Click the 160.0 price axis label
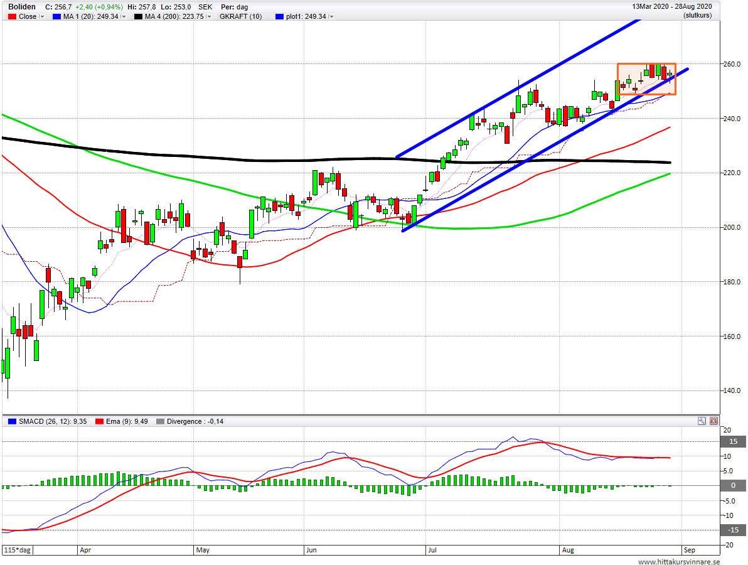Viewport: 748px width, 565px height. (x=732, y=336)
